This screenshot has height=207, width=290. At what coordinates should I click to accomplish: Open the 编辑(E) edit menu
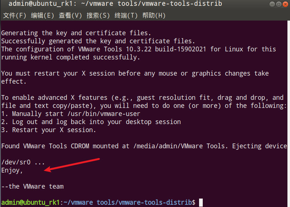pyautogui.click(x=43, y=16)
